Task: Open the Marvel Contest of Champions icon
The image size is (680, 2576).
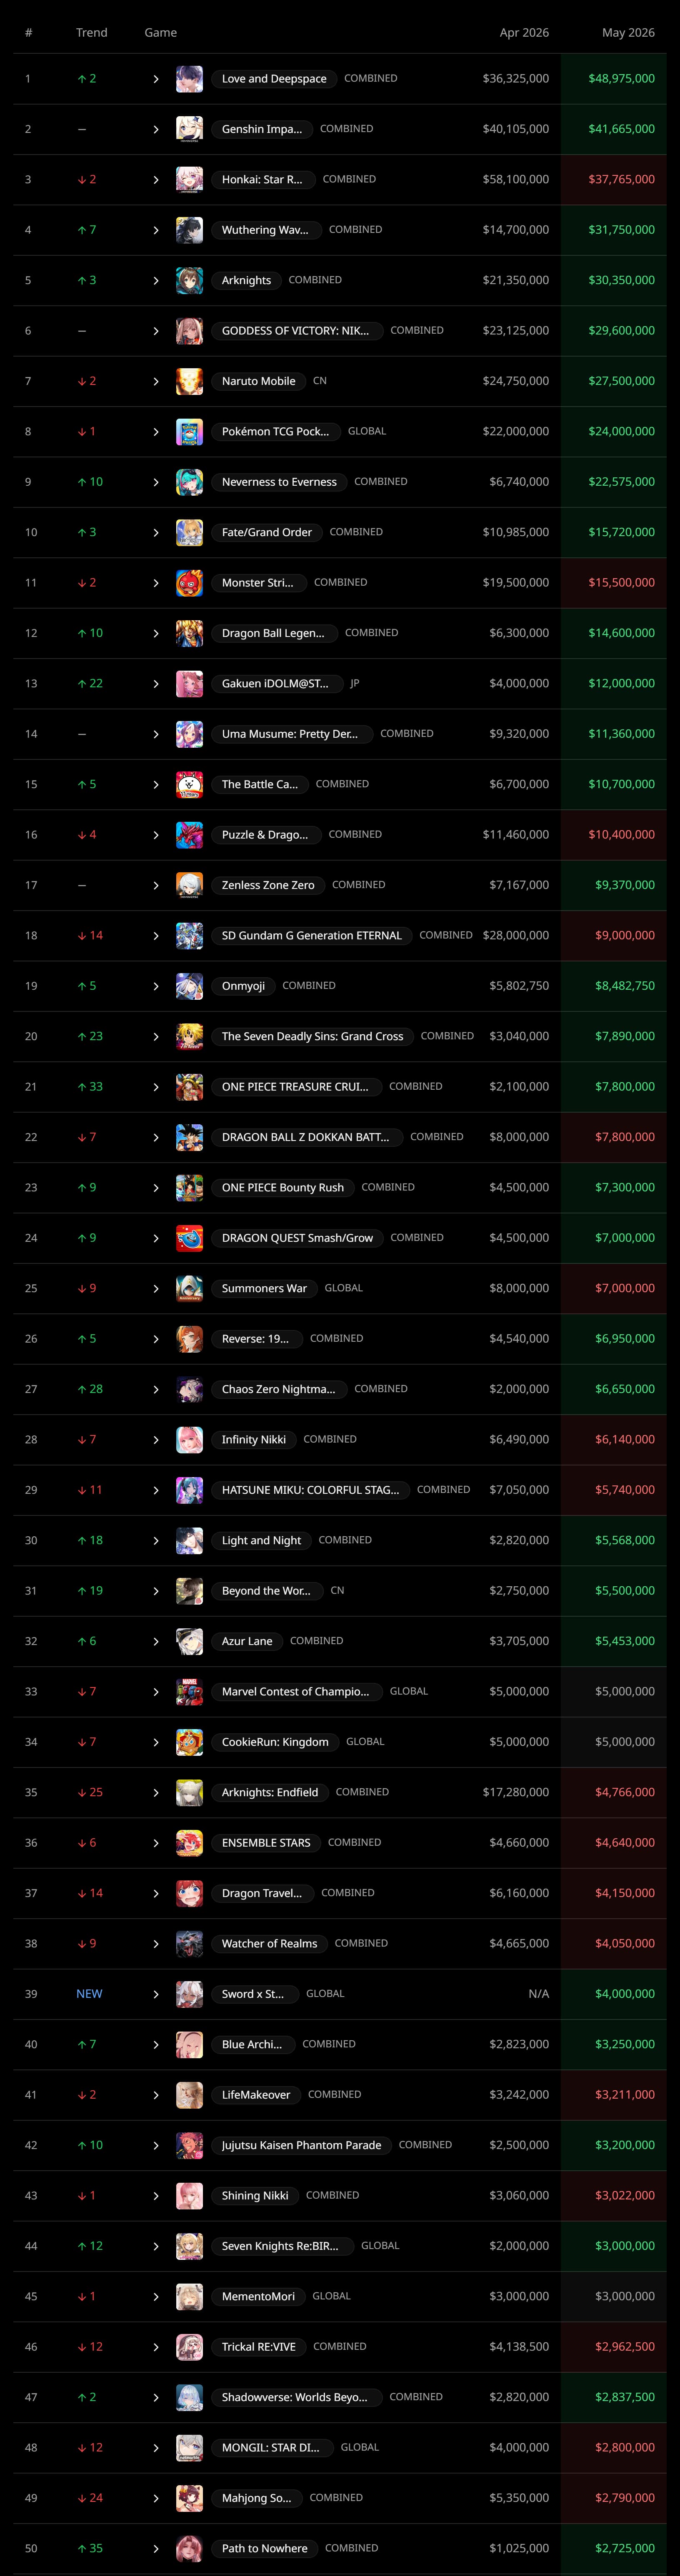Action: [x=189, y=1691]
